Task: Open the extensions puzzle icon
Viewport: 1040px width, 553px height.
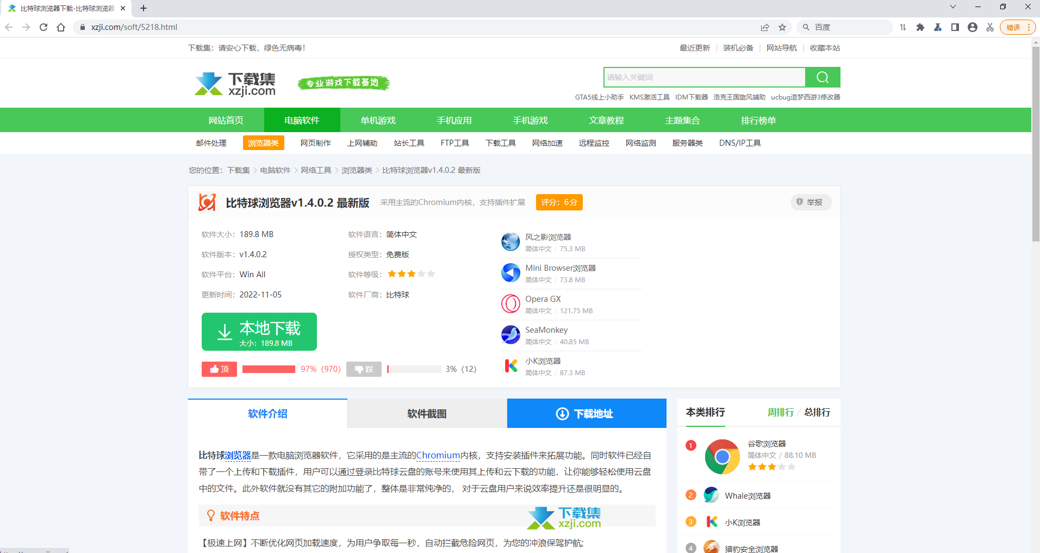Action: [x=920, y=27]
